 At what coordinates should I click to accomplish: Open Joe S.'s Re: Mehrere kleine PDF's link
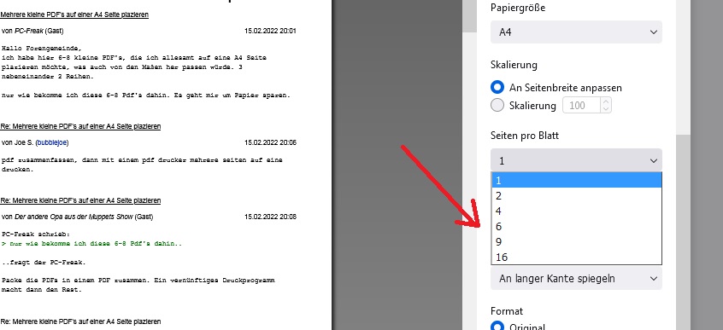tap(80, 126)
